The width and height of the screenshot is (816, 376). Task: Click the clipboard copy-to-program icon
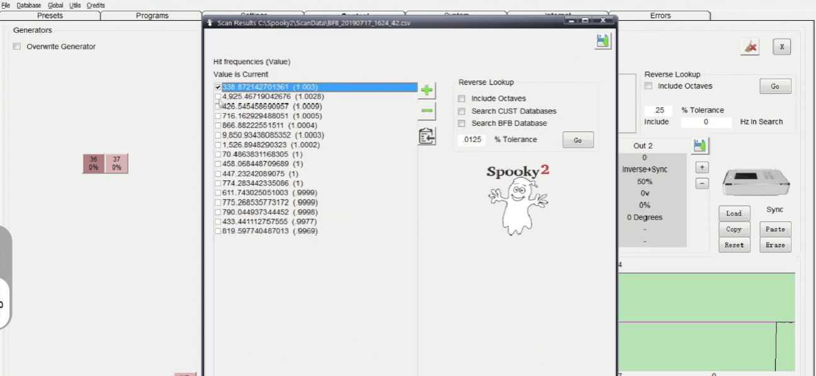point(427,136)
